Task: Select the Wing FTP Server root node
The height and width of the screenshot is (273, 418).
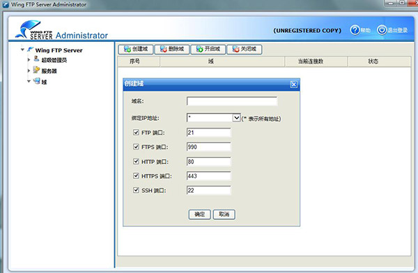Action: coord(59,50)
